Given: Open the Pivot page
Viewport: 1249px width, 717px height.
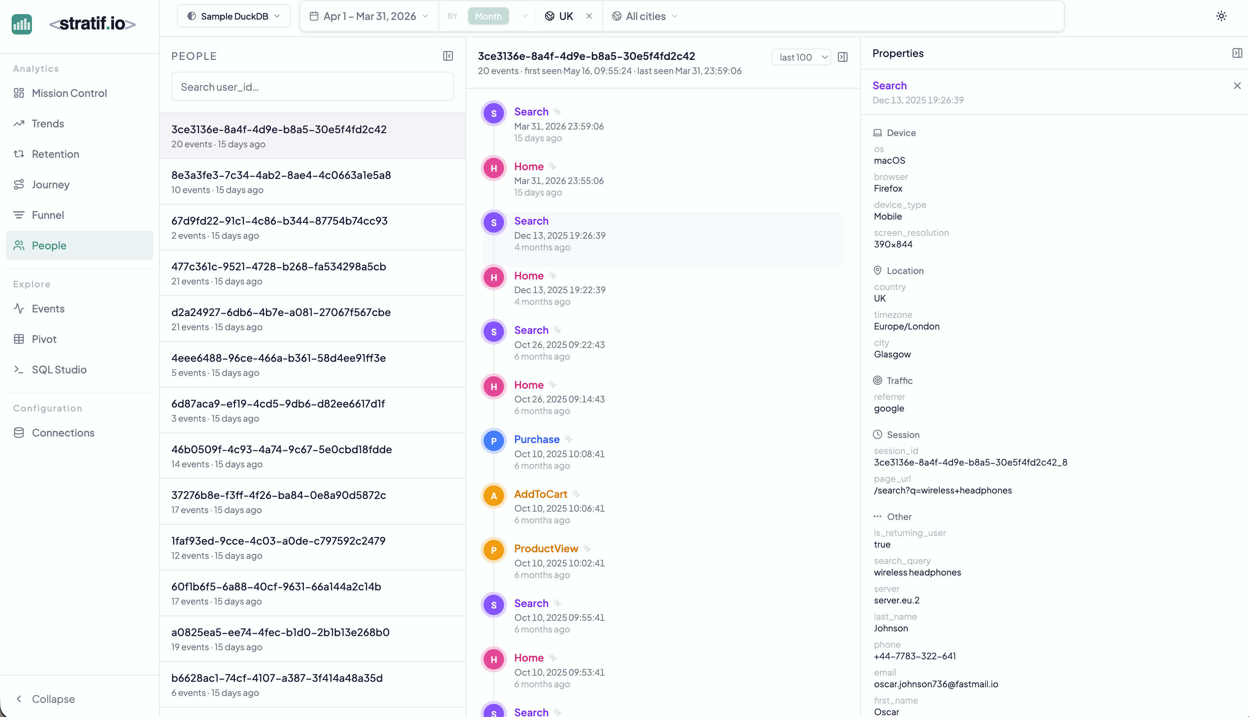Looking at the screenshot, I should coord(79,339).
